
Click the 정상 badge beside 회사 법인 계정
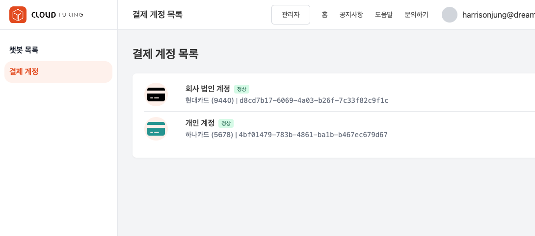241,89
